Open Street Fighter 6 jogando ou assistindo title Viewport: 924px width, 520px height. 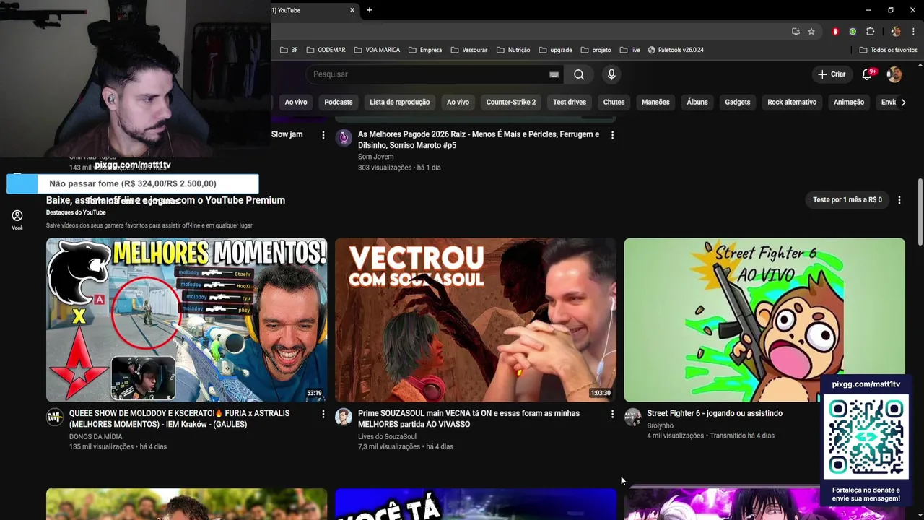point(715,413)
